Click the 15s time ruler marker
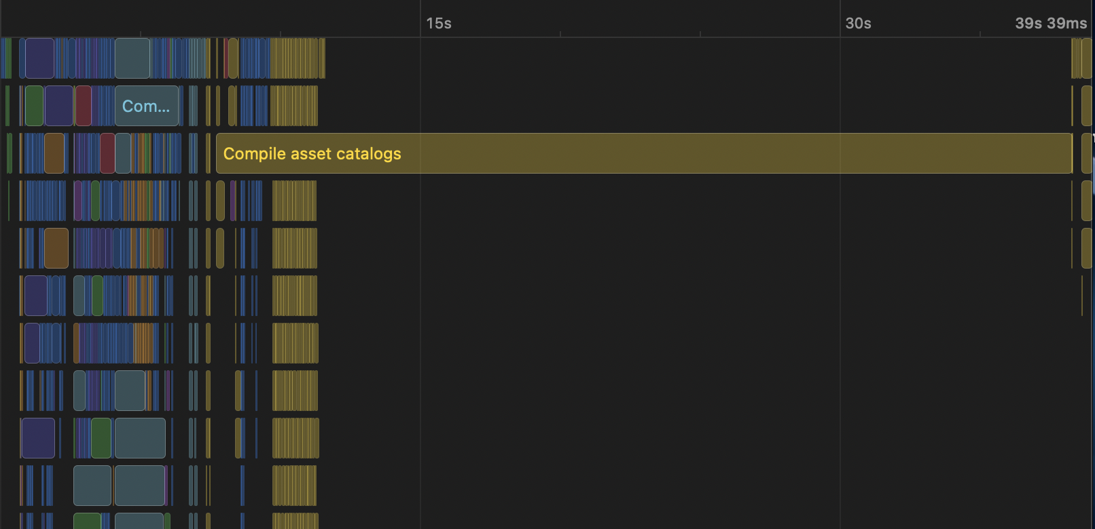This screenshot has width=1095, height=529. pyautogui.click(x=438, y=23)
